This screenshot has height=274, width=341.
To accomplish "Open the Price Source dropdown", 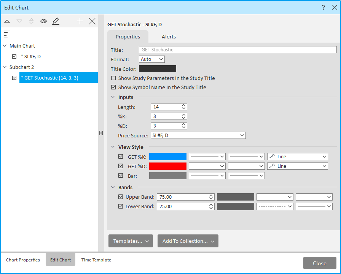I will tap(198, 135).
